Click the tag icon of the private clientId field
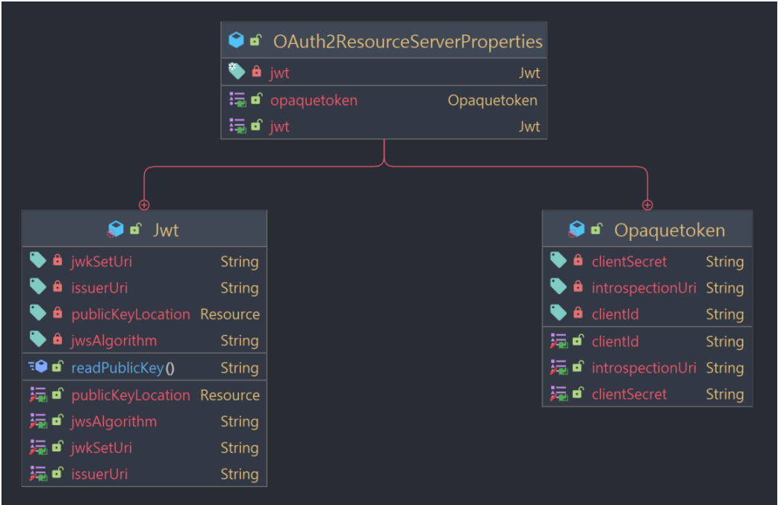This screenshot has width=778, height=505. (558, 313)
